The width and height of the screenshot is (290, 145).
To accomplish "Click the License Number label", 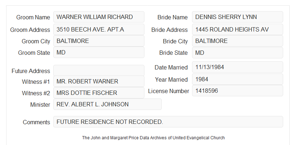I will click(x=169, y=91).
